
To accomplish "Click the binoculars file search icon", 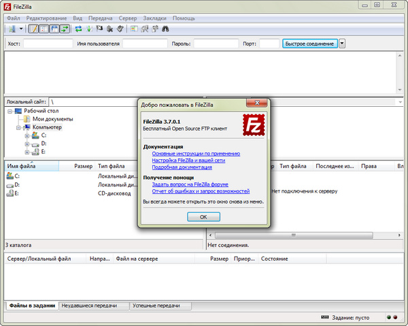I will (165, 29).
